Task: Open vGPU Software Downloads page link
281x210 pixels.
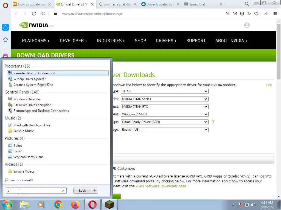Action: click(161, 186)
